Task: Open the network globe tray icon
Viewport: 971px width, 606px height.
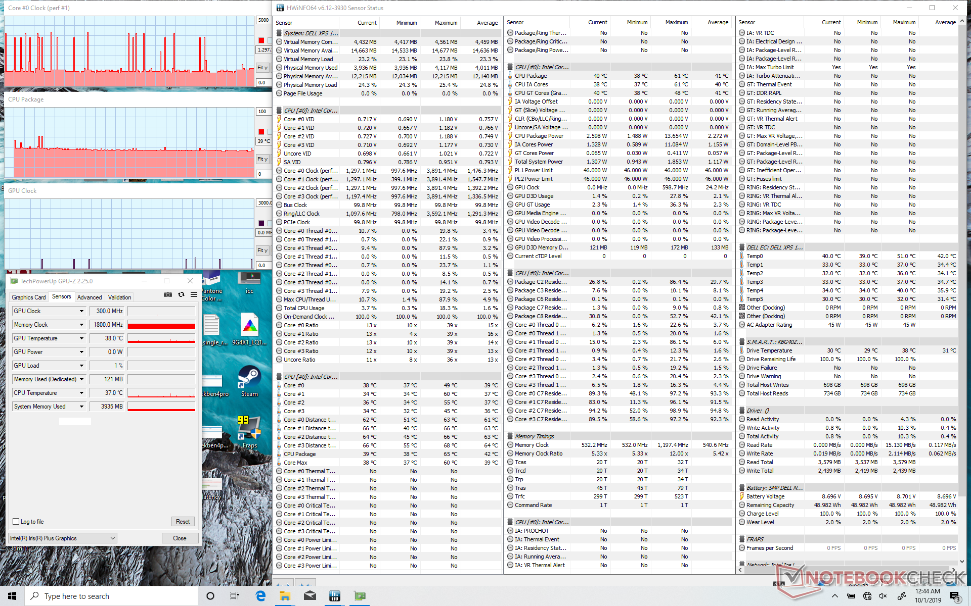Action: click(867, 596)
